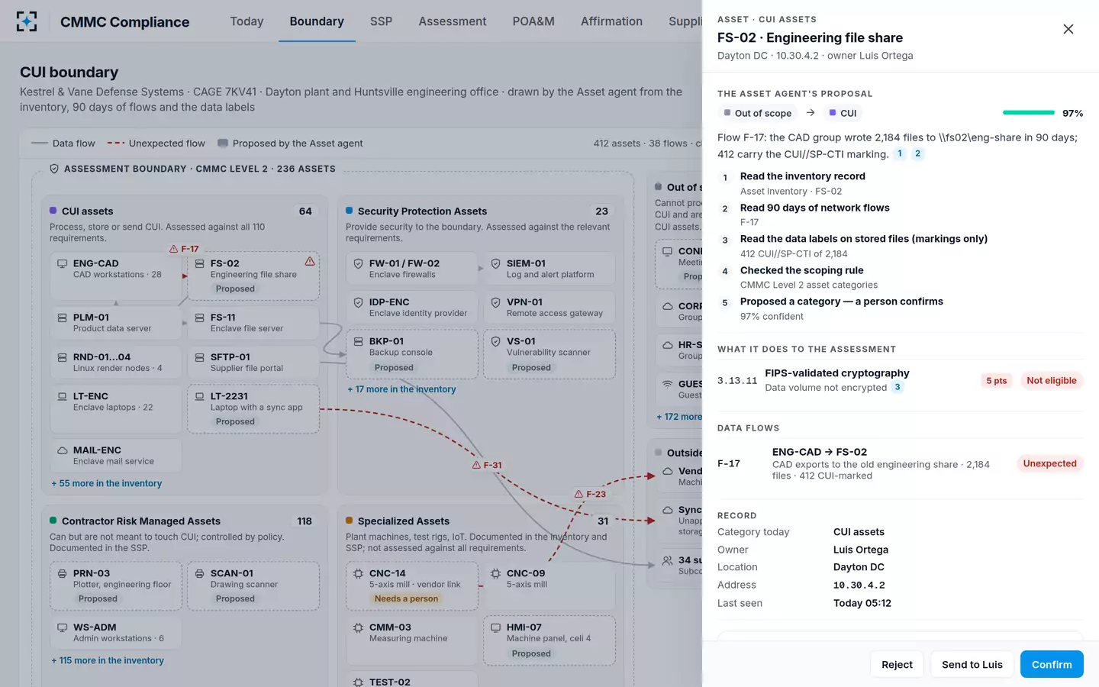The height and width of the screenshot is (687, 1099).
Task: Click the shield icon on the SIEM-01 card
Action: click(x=495, y=263)
